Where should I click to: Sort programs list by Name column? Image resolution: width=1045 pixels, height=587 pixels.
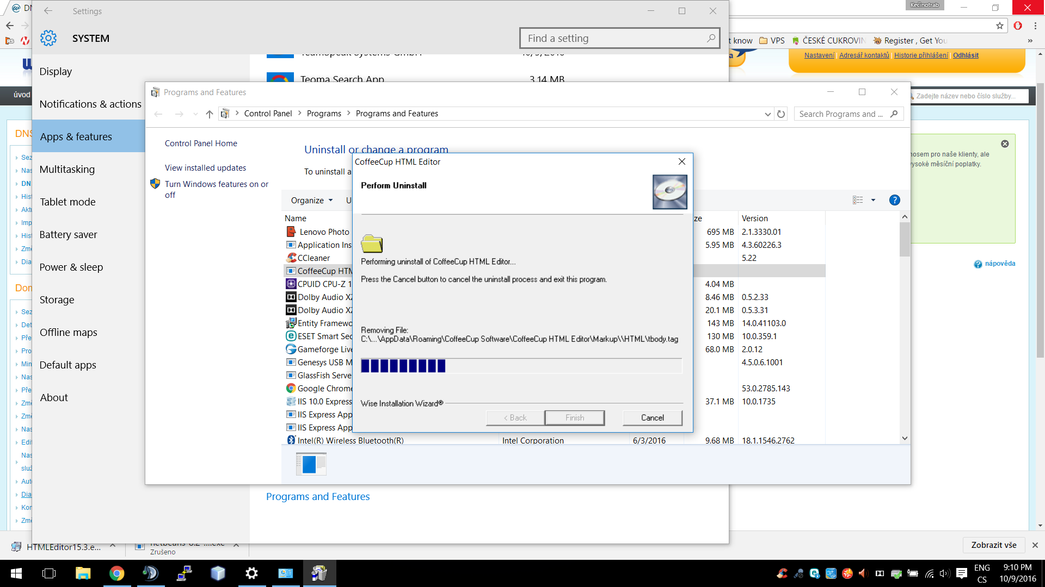[x=296, y=218]
